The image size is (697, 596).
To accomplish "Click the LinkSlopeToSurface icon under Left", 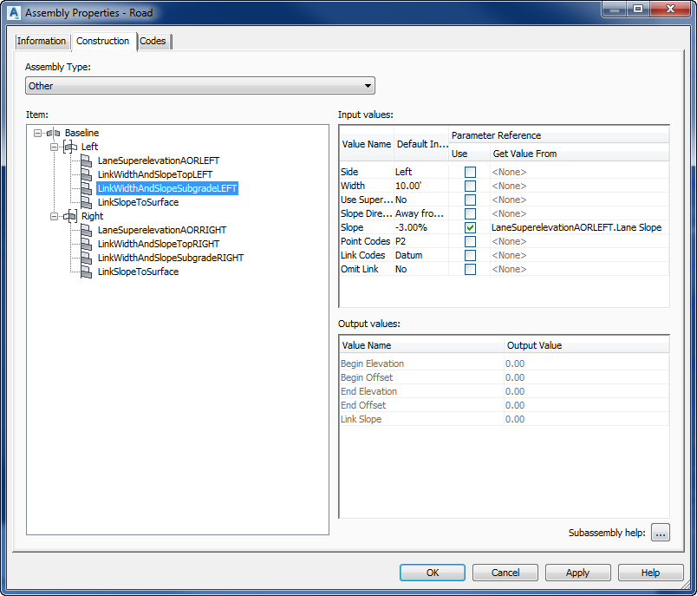I will pos(85,202).
